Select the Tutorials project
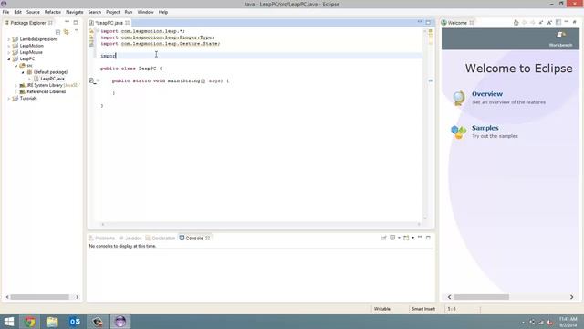This screenshot has width=584, height=329. coord(28,99)
